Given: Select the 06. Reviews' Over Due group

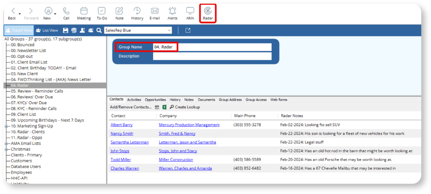Looking at the screenshot, I should click(x=32, y=97).
